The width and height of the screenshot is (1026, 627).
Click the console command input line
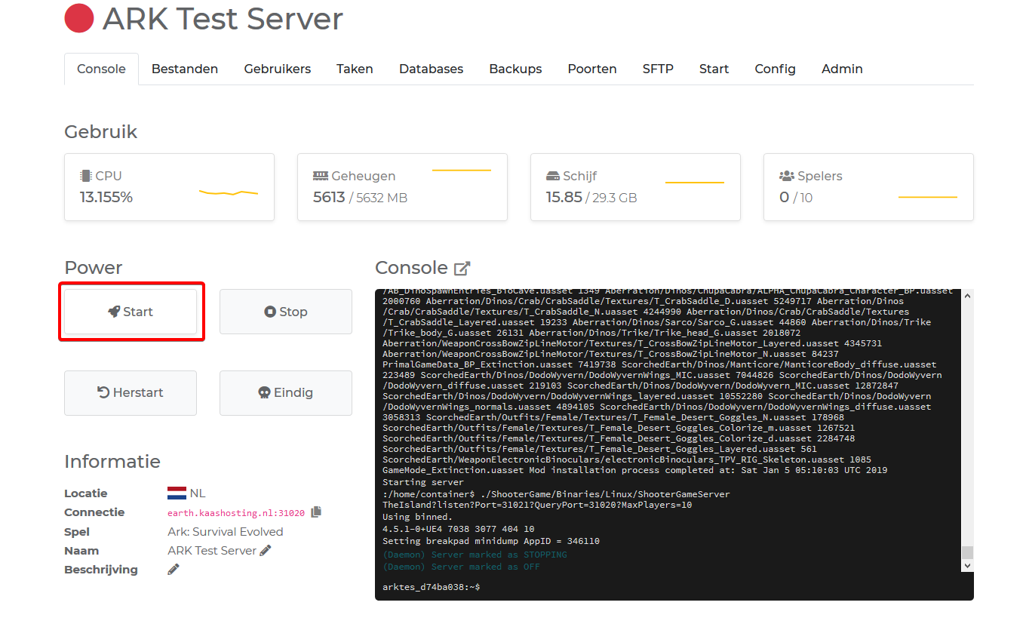tap(671, 587)
